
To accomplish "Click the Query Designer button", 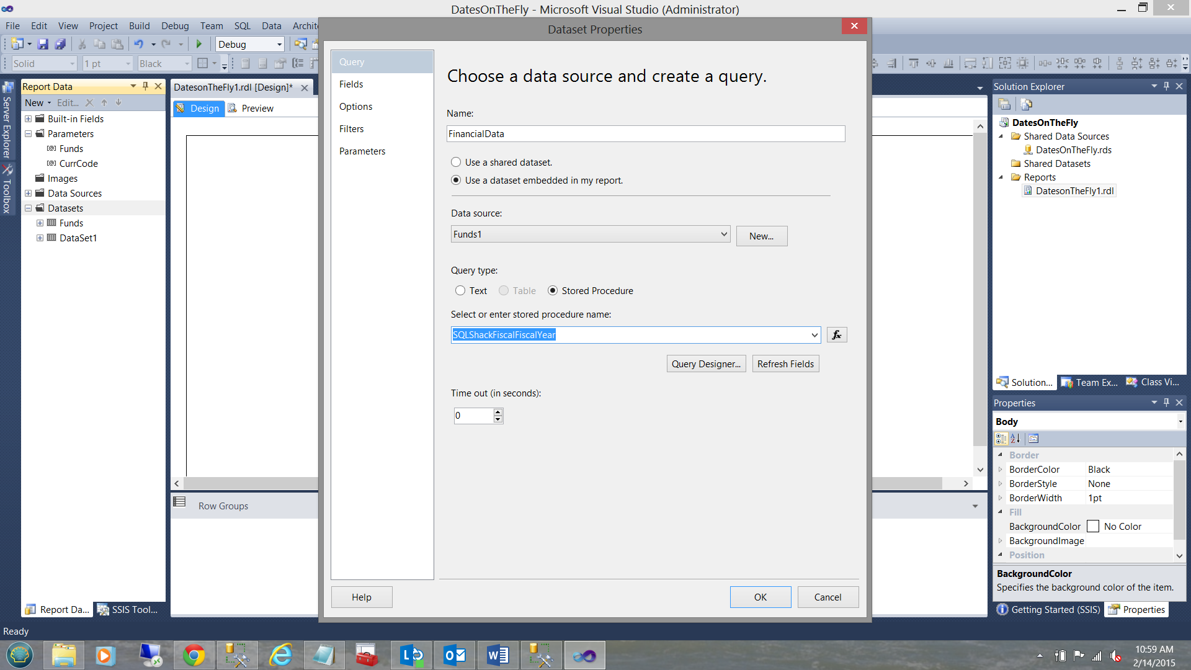I will 706,364.
